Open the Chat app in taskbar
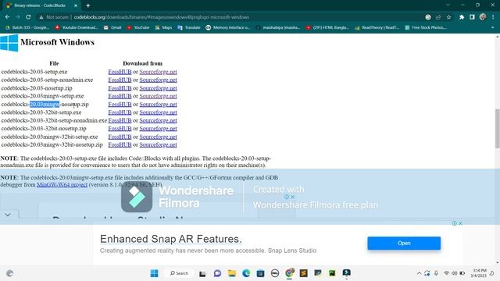500x281 pixels. click(217, 273)
